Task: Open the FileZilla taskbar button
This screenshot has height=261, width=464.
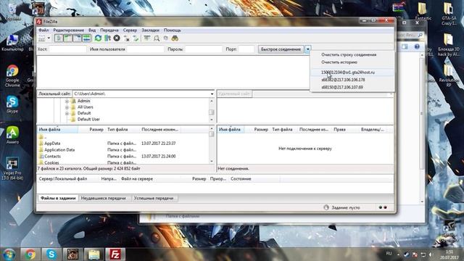Action: tap(115, 254)
